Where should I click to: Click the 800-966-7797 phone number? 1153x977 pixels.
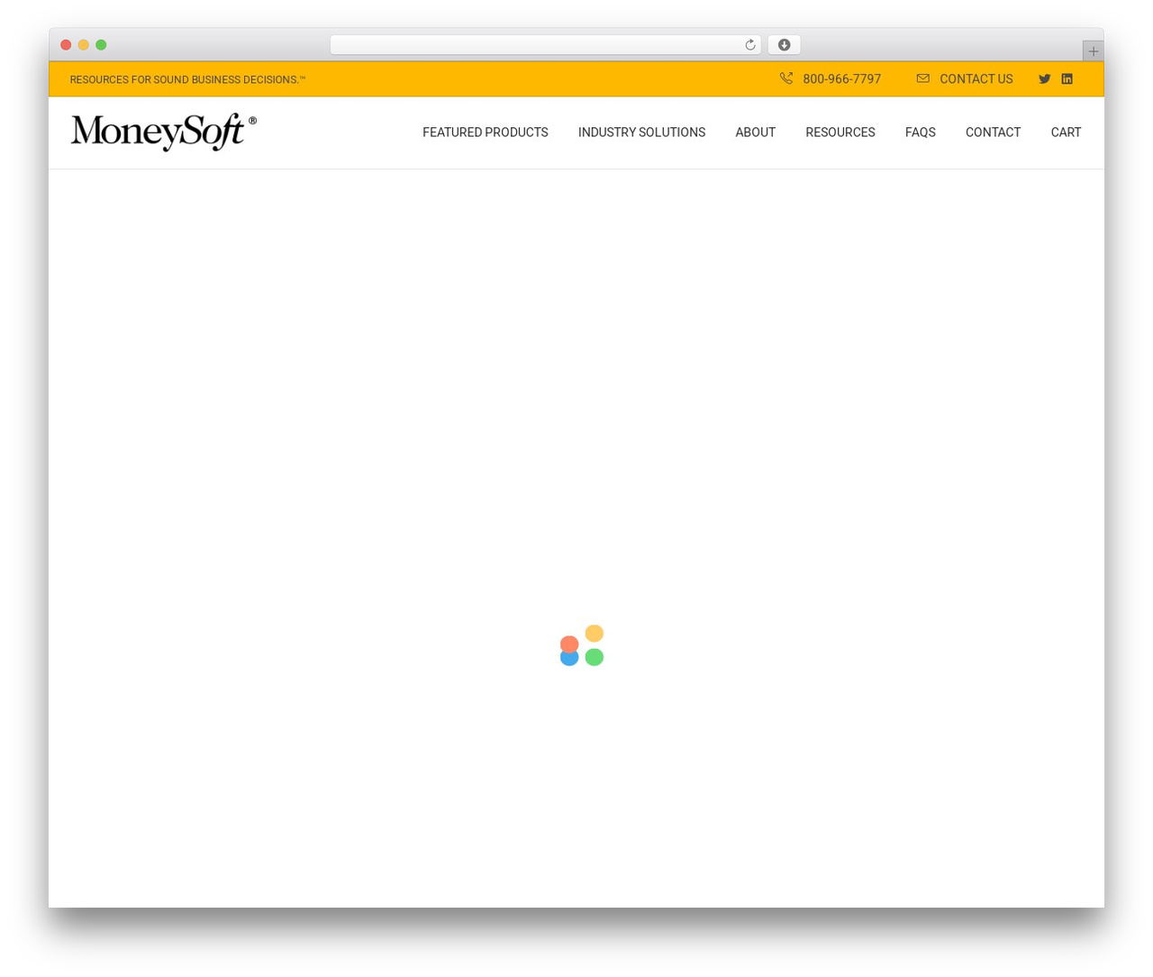(841, 79)
